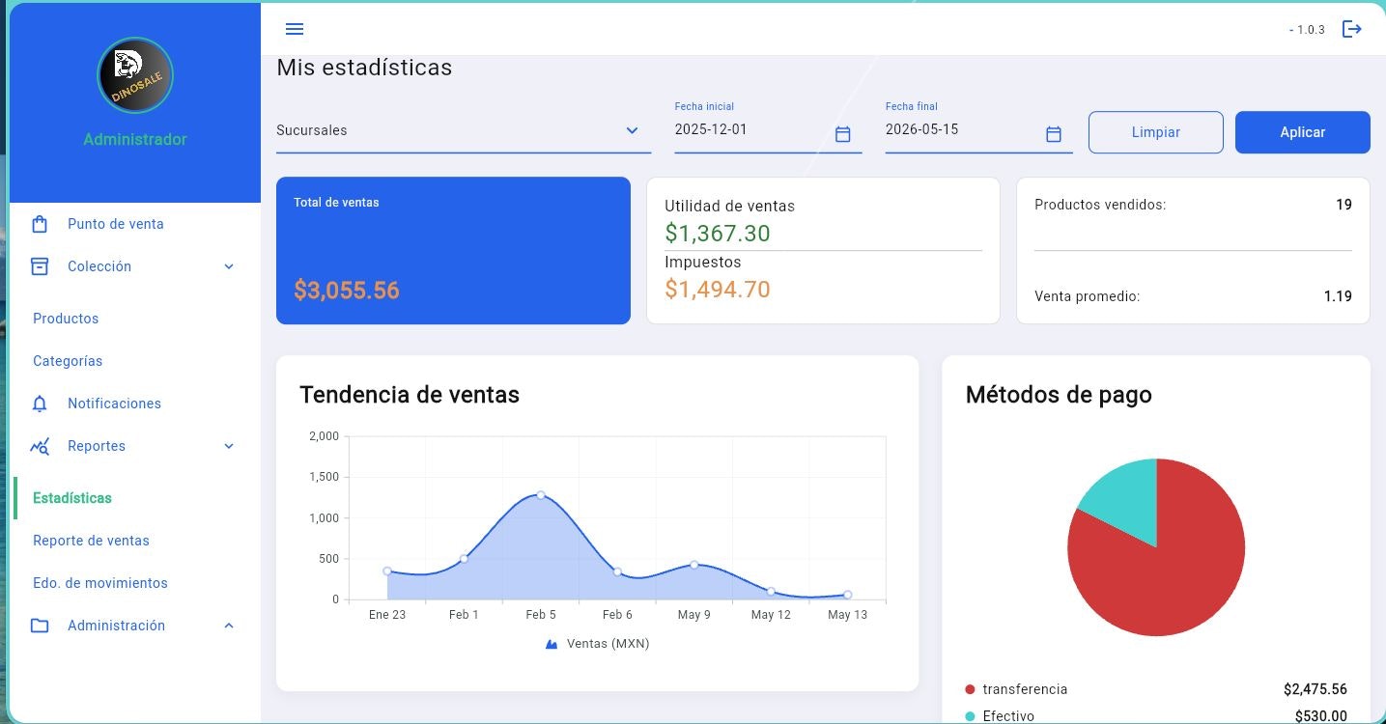
Task: Click the Aplicar button
Action: tap(1303, 132)
